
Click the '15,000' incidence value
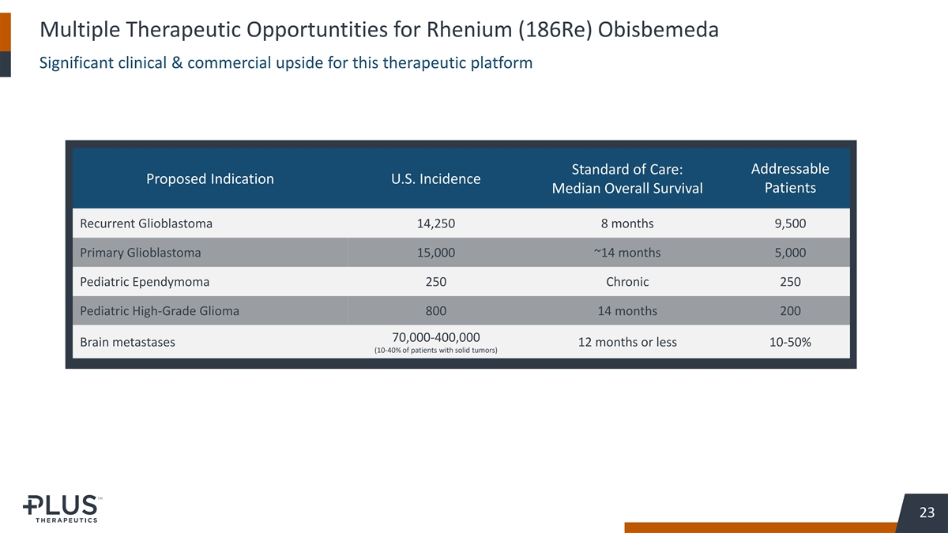(x=435, y=253)
